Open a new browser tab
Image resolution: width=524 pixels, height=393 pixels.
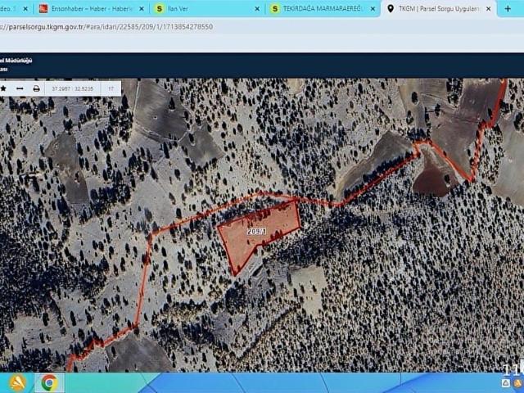pyautogui.click(x=508, y=9)
